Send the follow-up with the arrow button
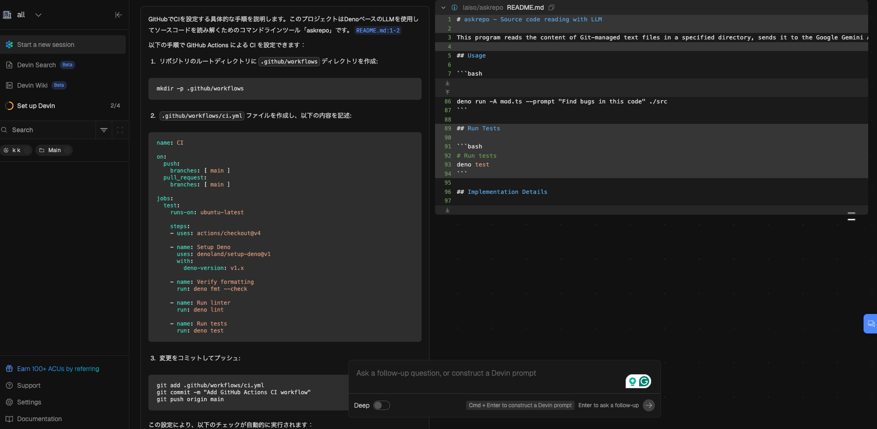 (x=649, y=405)
